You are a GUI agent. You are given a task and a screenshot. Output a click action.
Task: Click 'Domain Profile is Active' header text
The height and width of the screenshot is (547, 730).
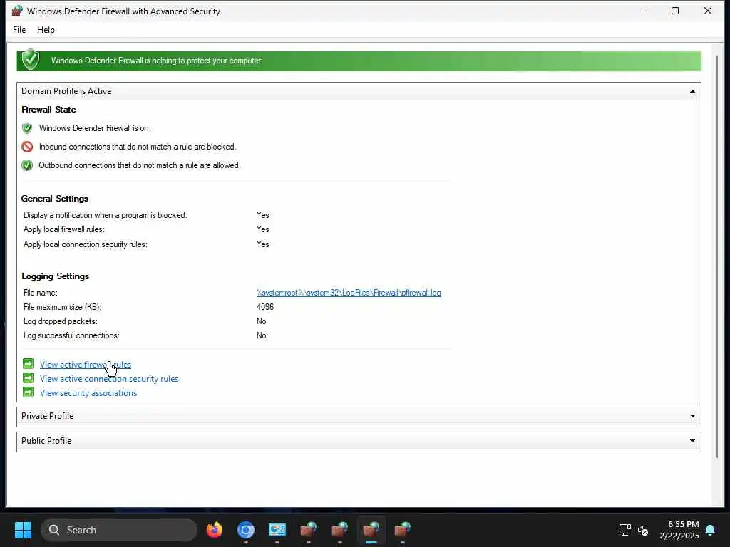66,91
